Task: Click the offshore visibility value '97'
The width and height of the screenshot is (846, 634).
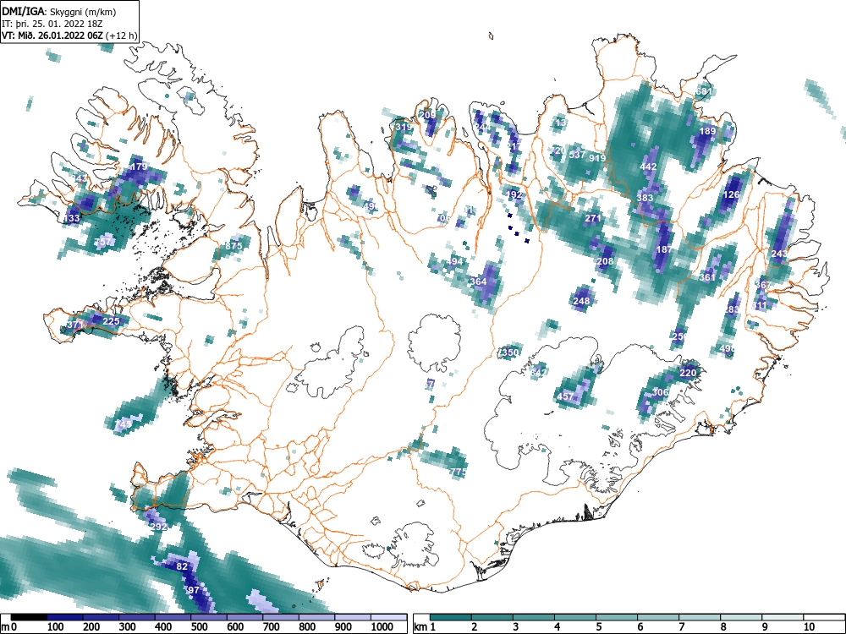Action: [194, 590]
